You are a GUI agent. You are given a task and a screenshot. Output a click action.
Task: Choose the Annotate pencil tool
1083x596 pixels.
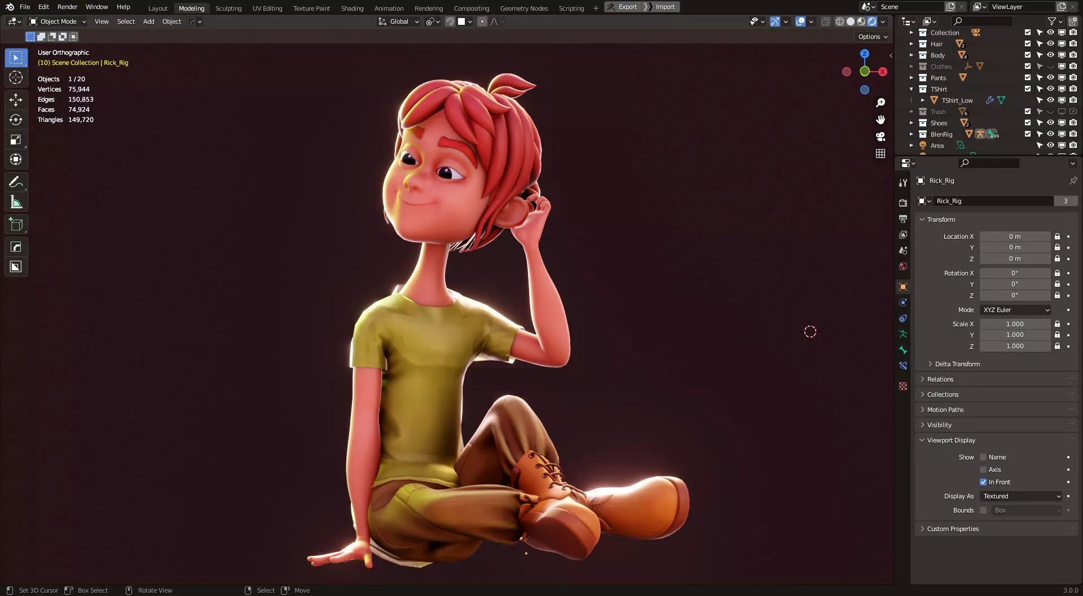pos(16,182)
